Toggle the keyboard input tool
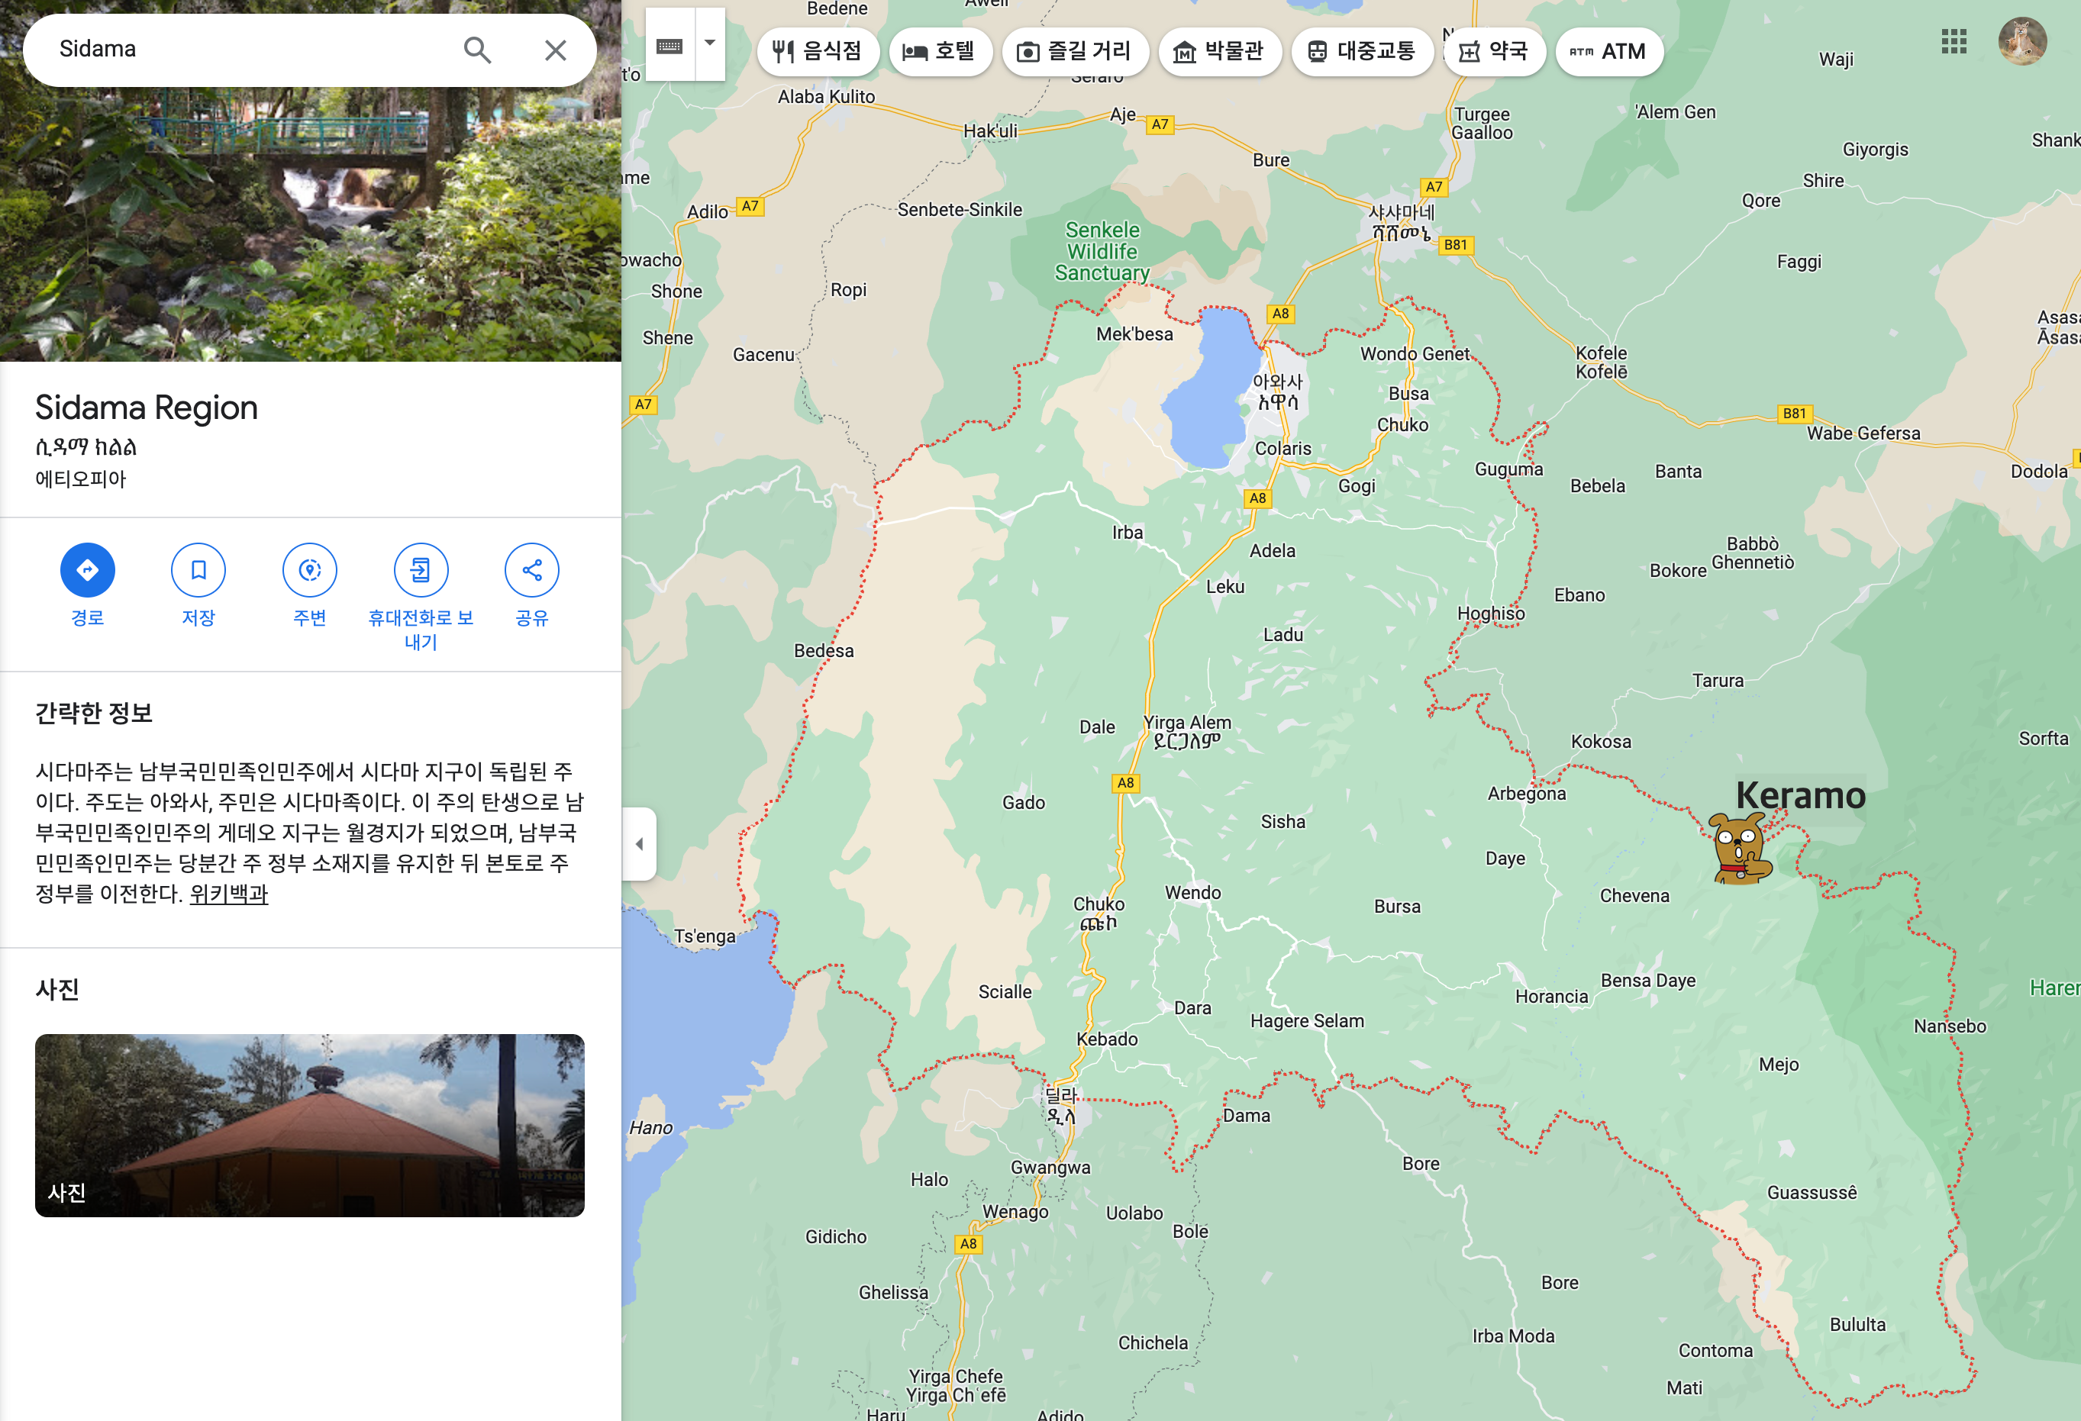This screenshot has height=1421, width=2081. (x=669, y=45)
